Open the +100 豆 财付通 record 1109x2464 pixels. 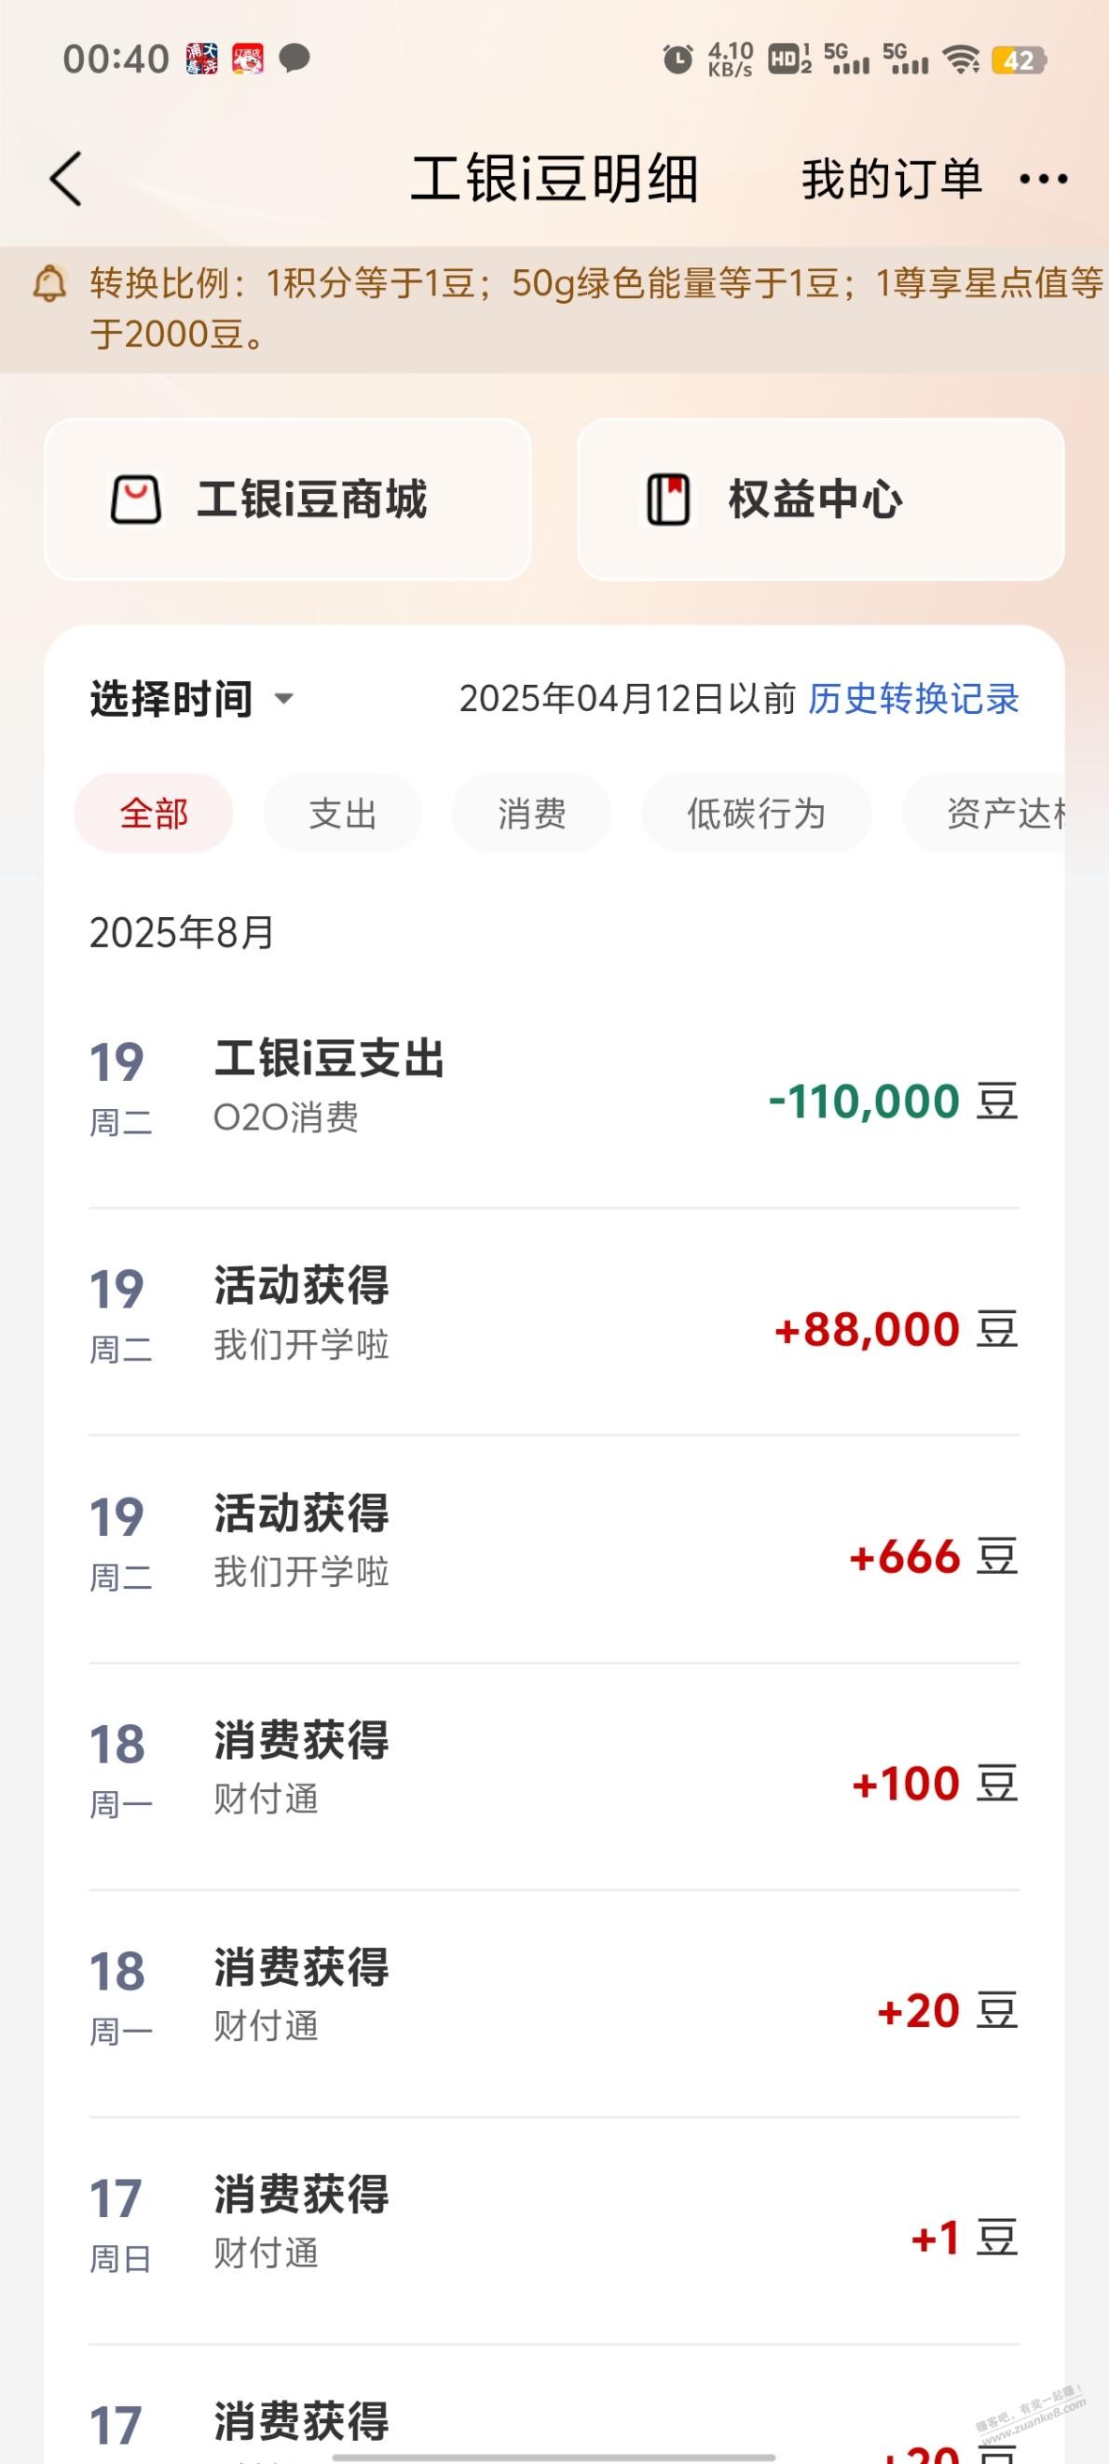554,1776
